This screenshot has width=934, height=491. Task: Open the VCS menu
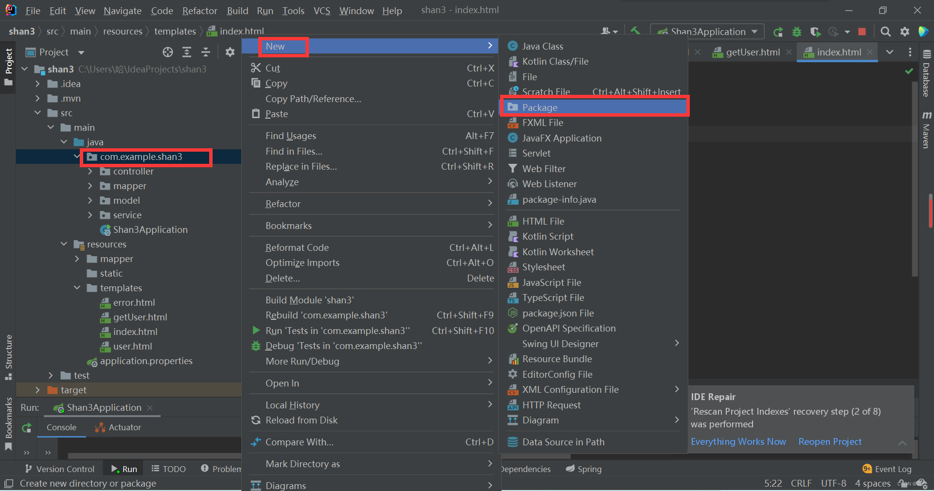click(x=322, y=10)
